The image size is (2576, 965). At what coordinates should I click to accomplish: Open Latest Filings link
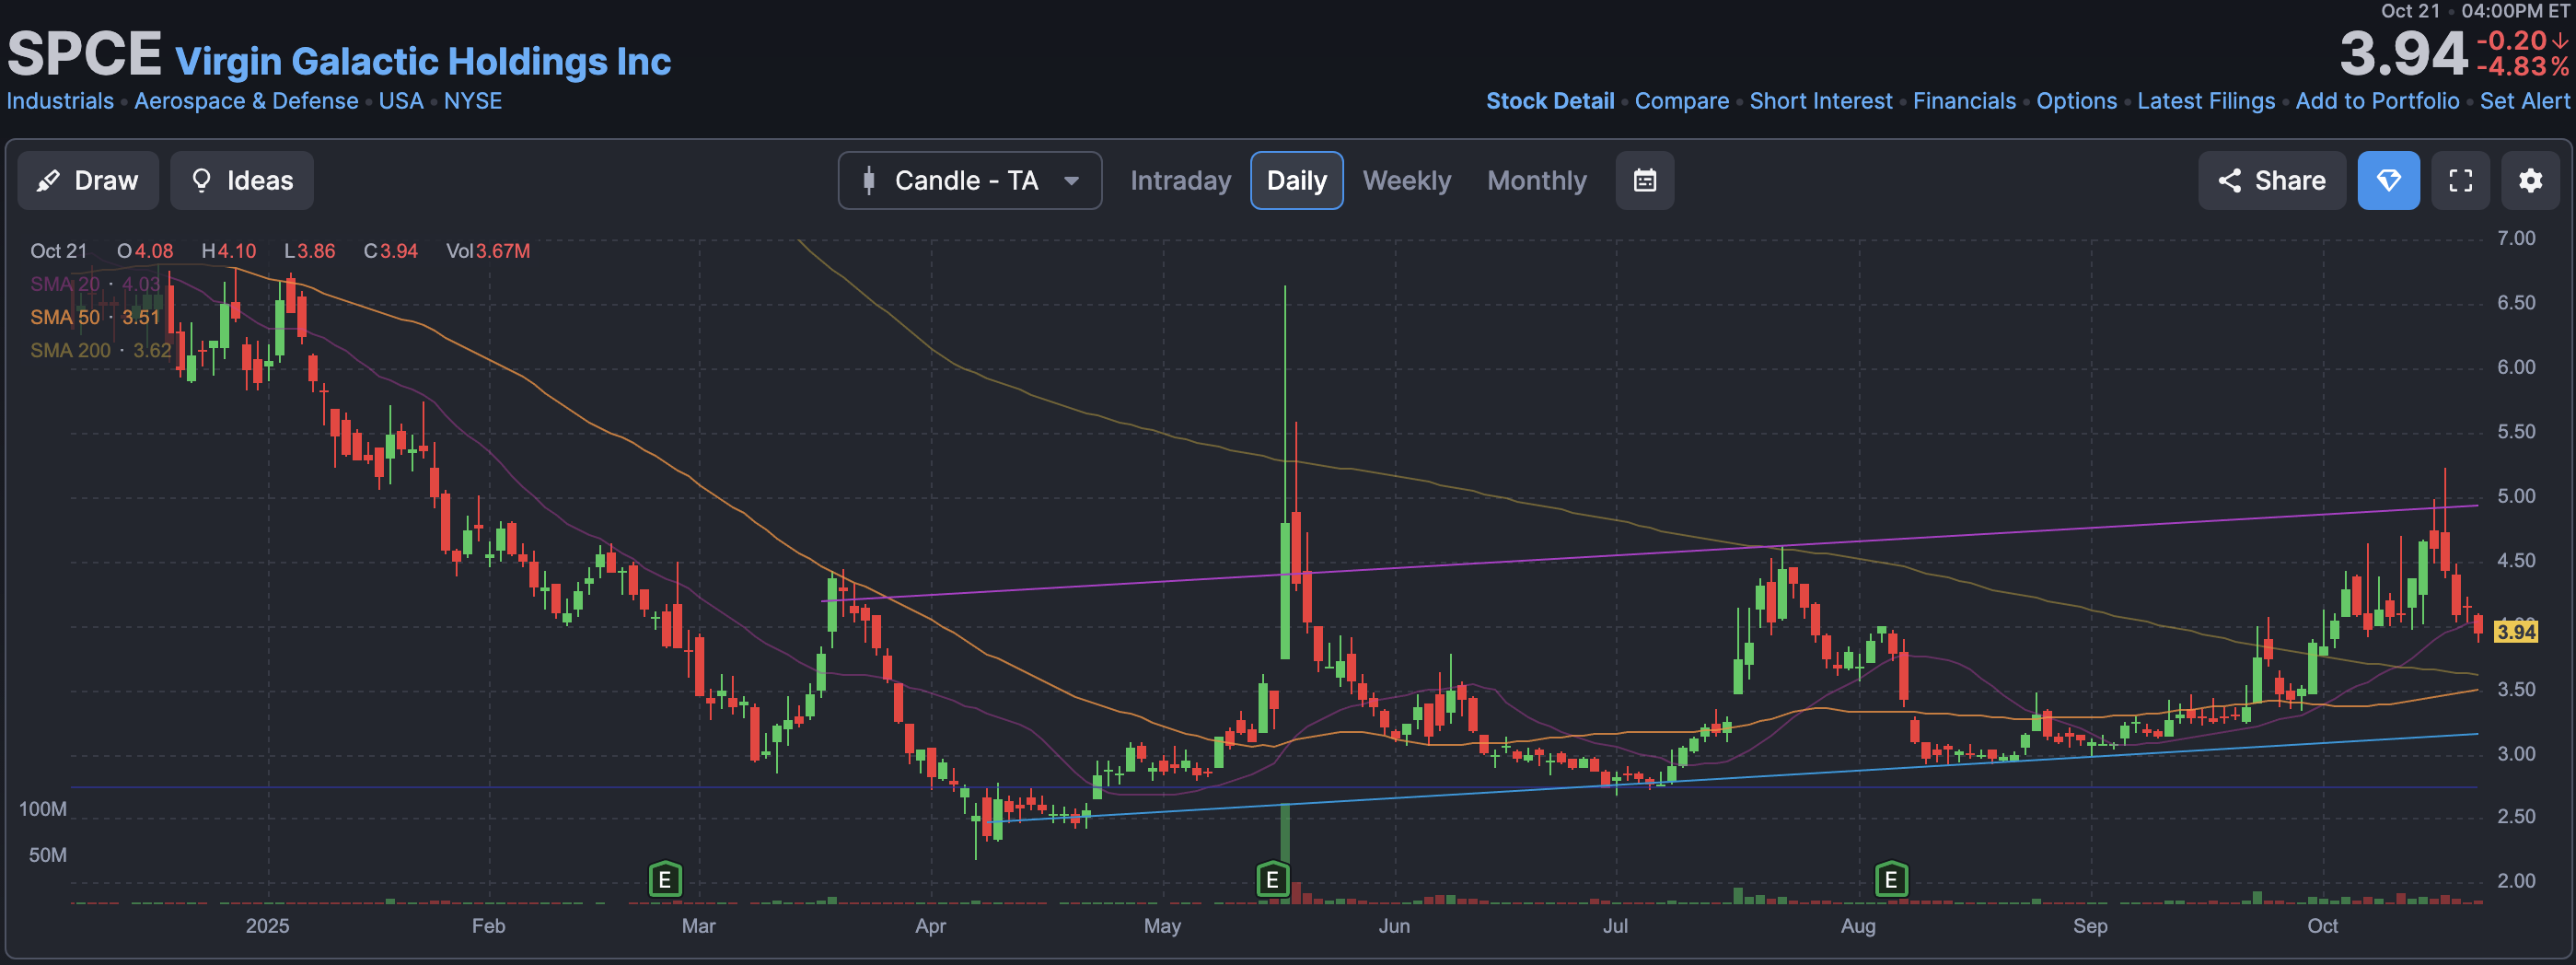[2206, 101]
